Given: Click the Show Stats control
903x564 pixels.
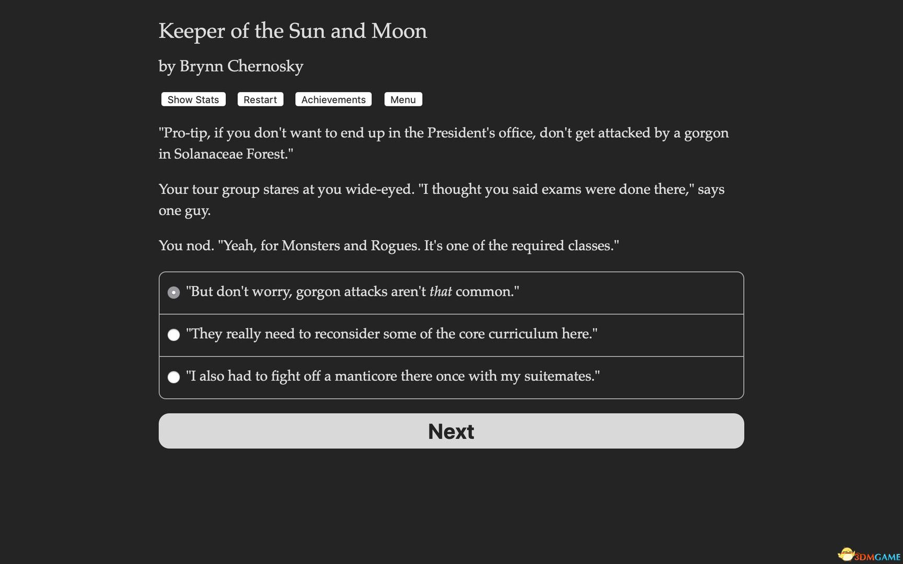Looking at the screenshot, I should click(x=193, y=99).
